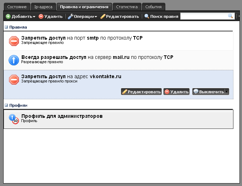This screenshot has width=242, height=186.
Task: Open the Ip-адреса tab
Action: point(43,7)
